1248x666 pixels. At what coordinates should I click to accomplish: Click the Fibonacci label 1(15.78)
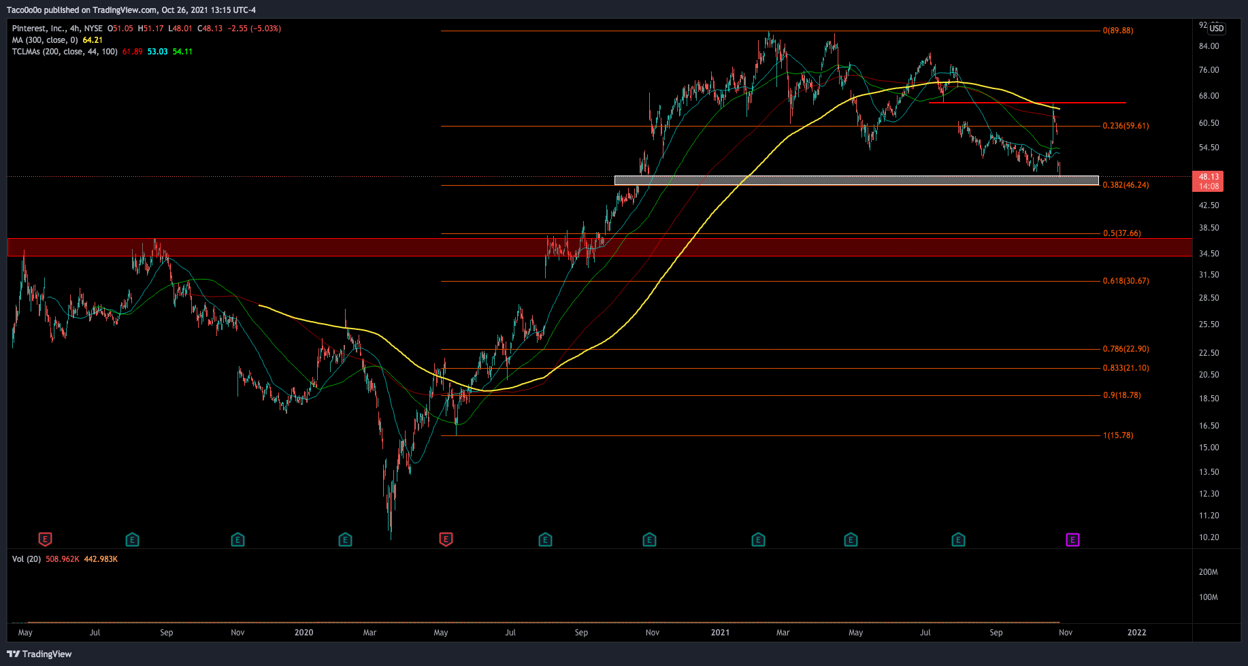pos(1118,435)
